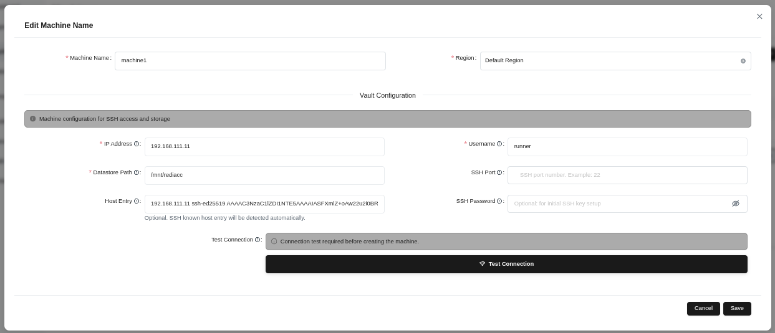Cancel editing the machine
The height and width of the screenshot is (333, 775).
click(x=703, y=309)
